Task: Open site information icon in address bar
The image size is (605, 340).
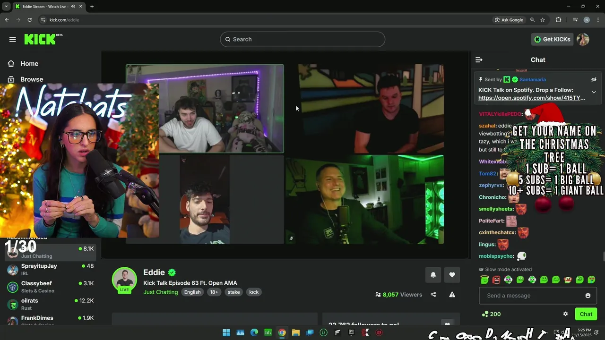Action: pyautogui.click(x=43, y=20)
